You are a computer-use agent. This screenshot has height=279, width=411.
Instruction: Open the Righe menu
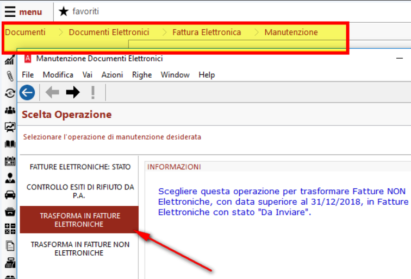(142, 75)
